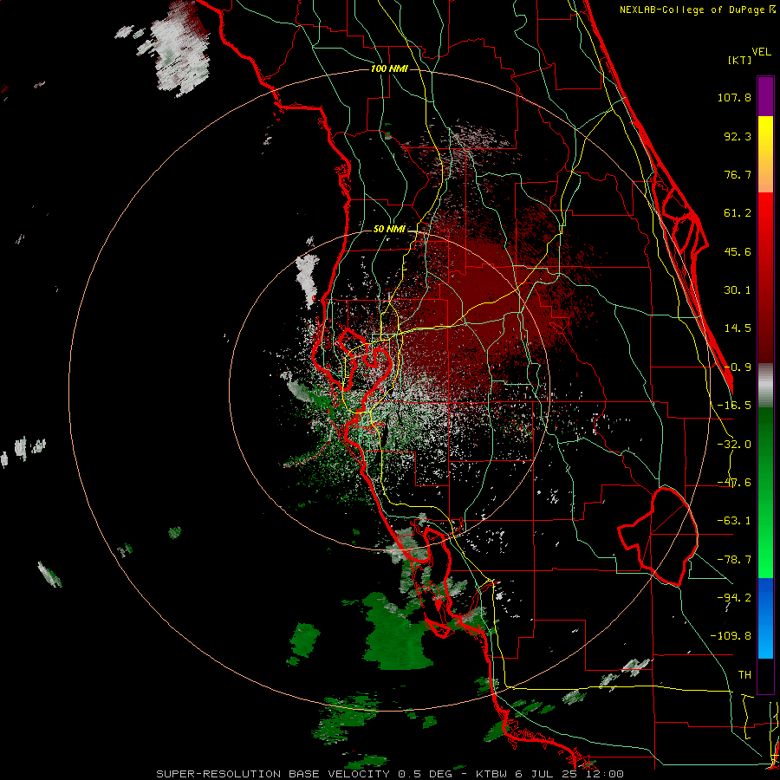Click the bright green segment of the color bar
Image resolution: width=780 pixels, height=780 pixels.
coord(765,492)
